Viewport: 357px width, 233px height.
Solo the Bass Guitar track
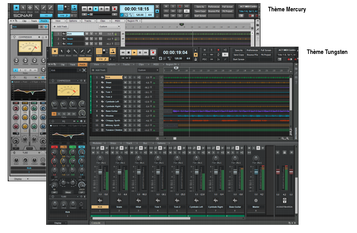point(130,111)
